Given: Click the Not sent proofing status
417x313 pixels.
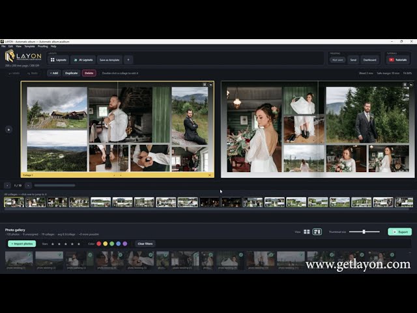Looking at the screenshot, I should pyautogui.click(x=338, y=60).
